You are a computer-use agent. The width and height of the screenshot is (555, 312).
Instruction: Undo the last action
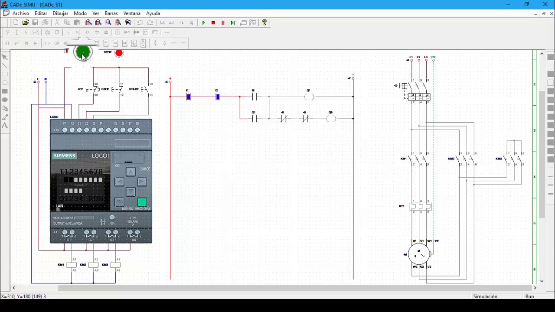[140, 23]
